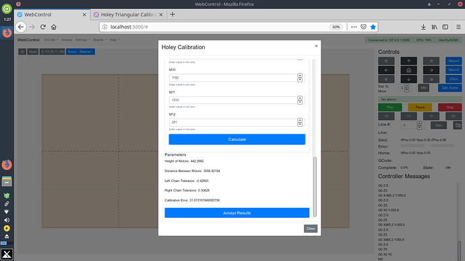The width and height of the screenshot is (465, 261).
Task: Accept the calibration results
Action: pyautogui.click(x=237, y=213)
